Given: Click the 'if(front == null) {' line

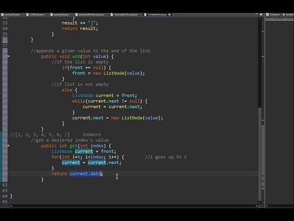Looking at the screenshot, I should 86,68.
